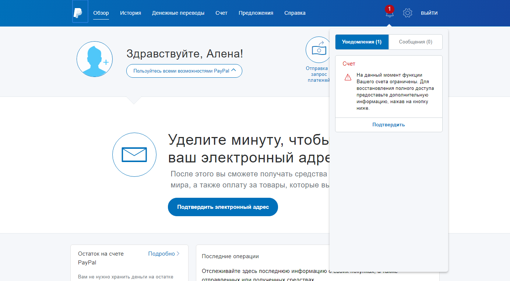The height and width of the screenshot is (281, 510).
Task: Click the envelope email icon
Action: 134,155
